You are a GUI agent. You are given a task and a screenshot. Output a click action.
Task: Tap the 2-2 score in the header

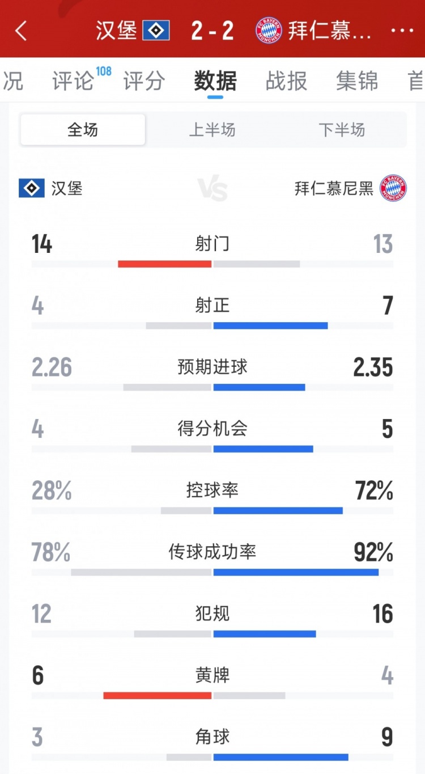point(213,31)
